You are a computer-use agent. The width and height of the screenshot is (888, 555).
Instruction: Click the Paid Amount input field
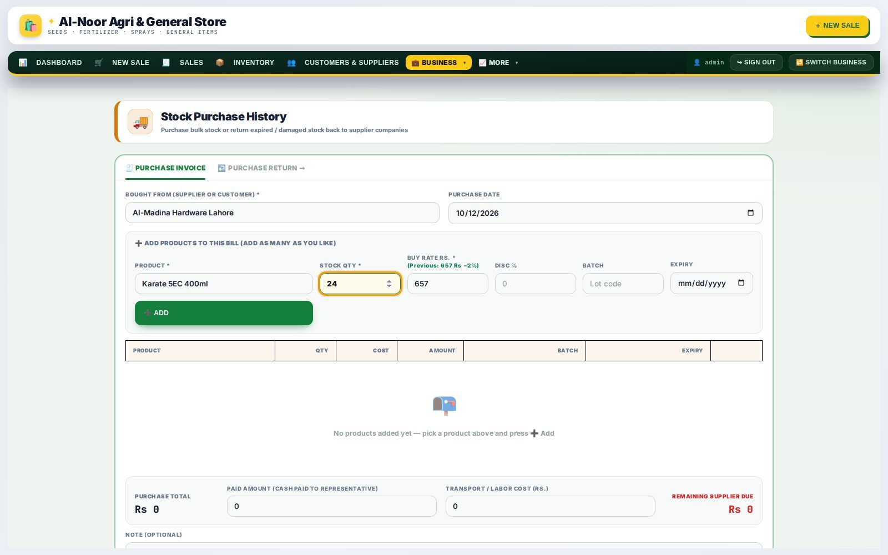331,506
